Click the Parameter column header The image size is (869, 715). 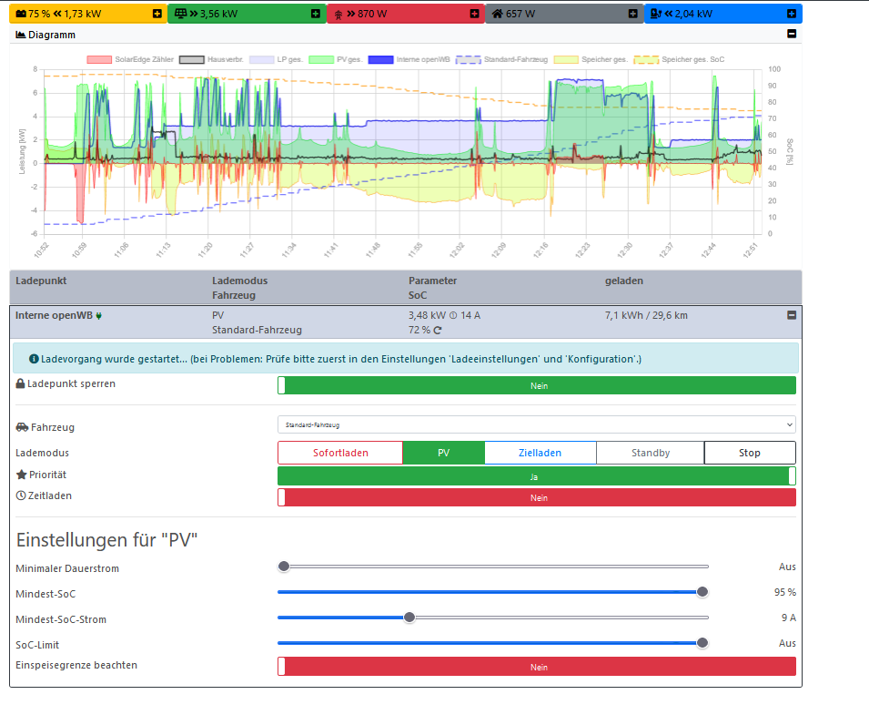433,281
